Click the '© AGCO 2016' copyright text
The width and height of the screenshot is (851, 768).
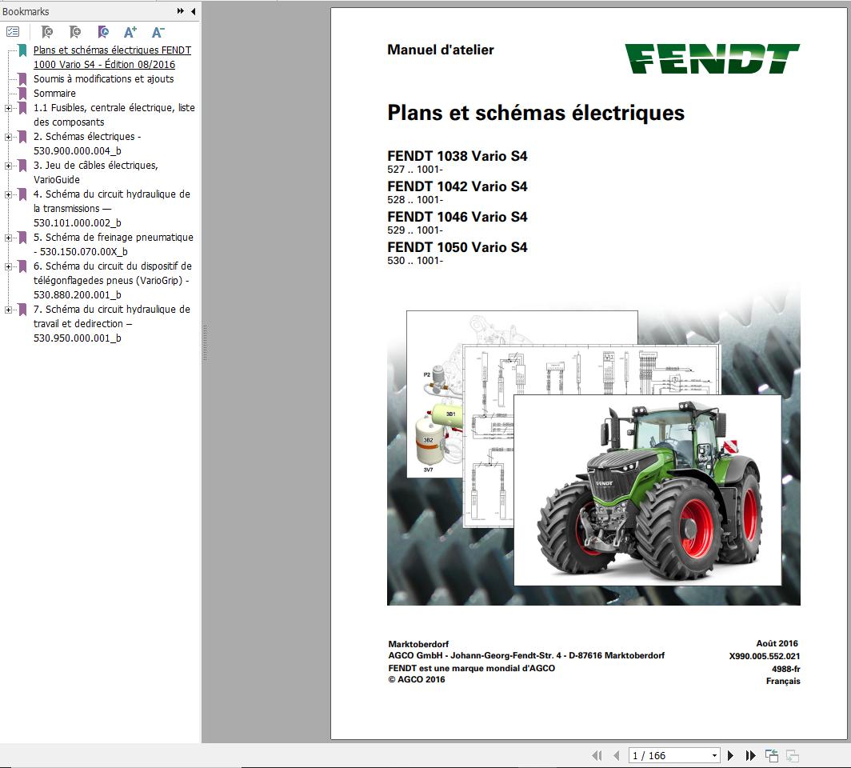click(x=416, y=679)
